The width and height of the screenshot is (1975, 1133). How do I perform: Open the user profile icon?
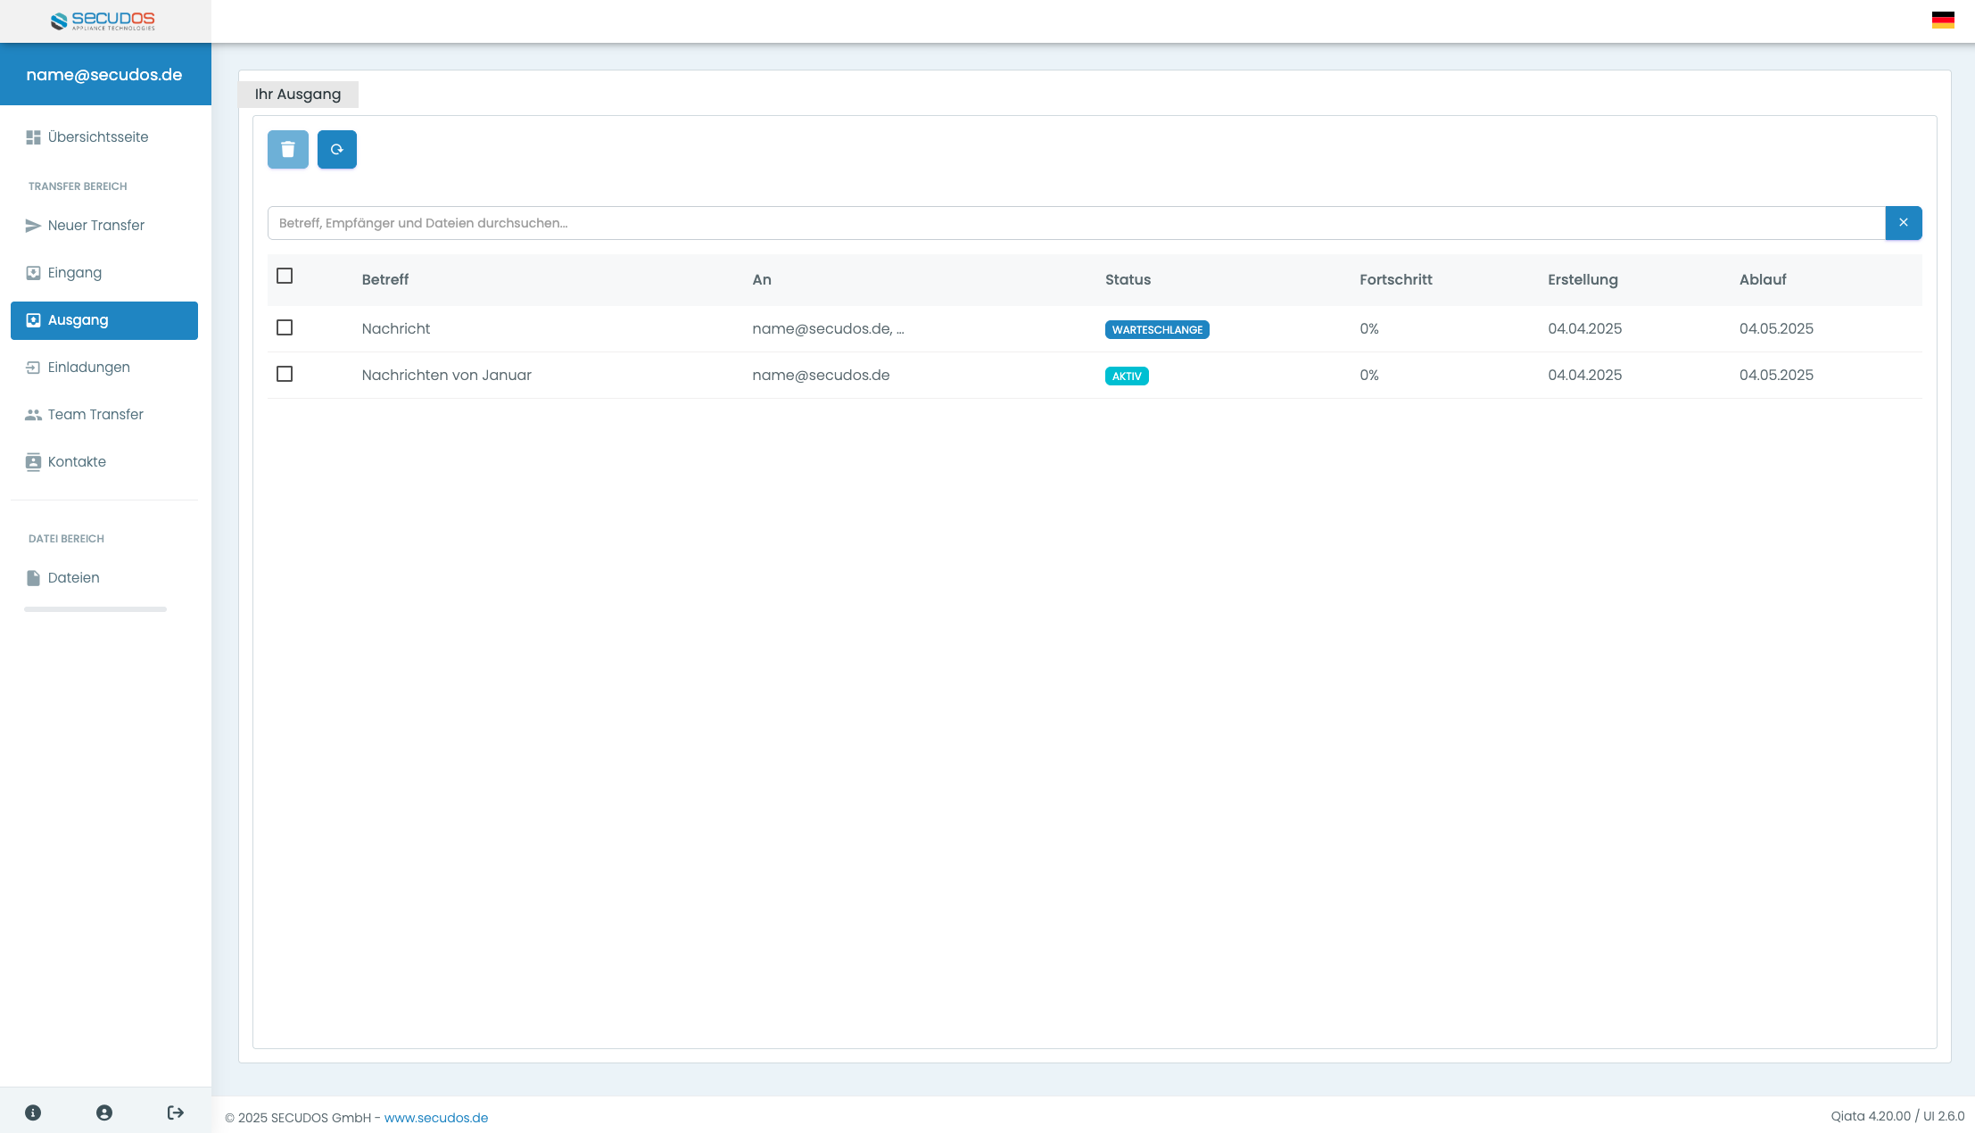point(104,1112)
